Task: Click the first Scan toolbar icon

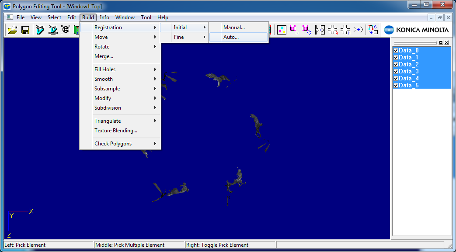Action: (x=40, y=30)
